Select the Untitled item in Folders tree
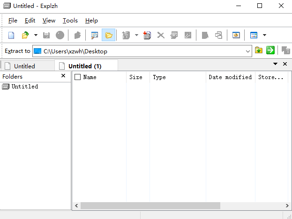Image resolution: width=292 pixels, height=219 pixels. (25, 87)
